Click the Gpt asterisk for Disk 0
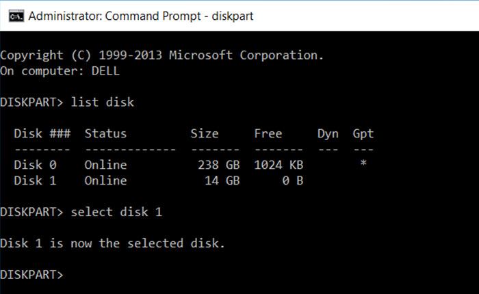479x294 pixels. pos(363,163)
